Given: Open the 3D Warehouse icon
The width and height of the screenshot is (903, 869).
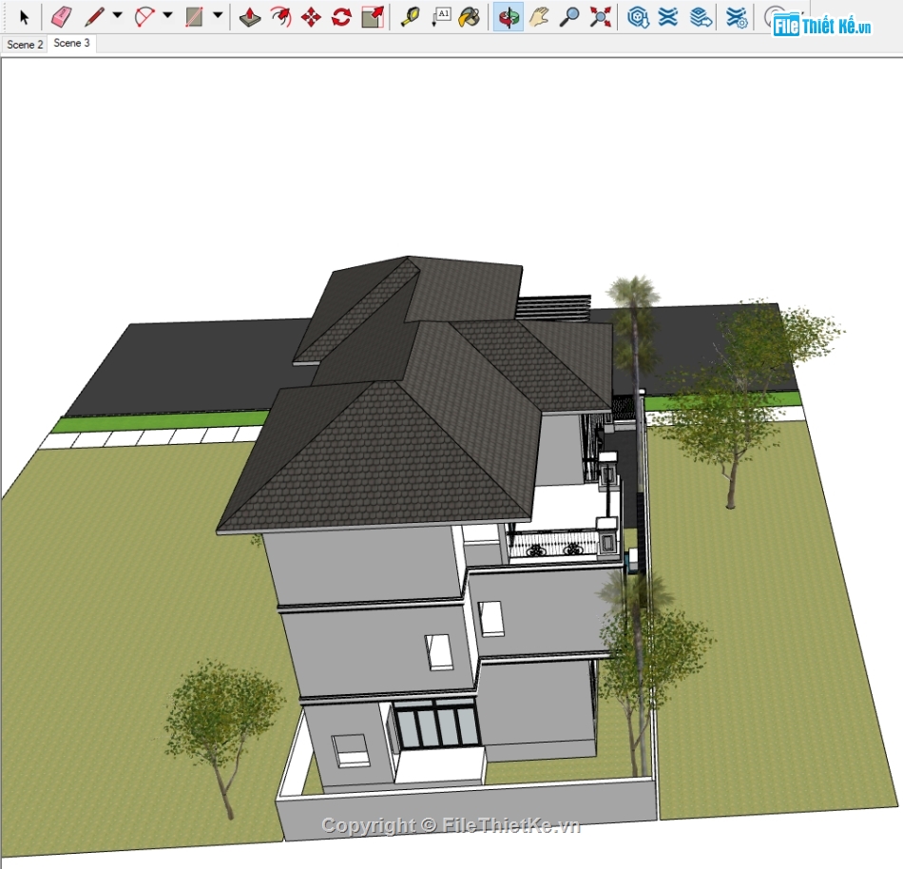Looking at the screenshot, I should click(x=638, y=17).
